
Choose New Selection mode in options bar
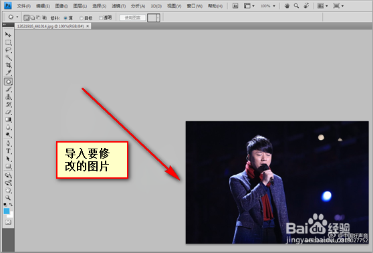point(27,17)
